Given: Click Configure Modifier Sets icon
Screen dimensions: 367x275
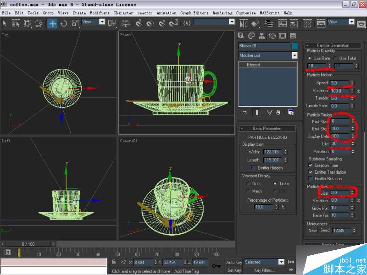Looking at the screenshot, I should (x=291, y=112).
